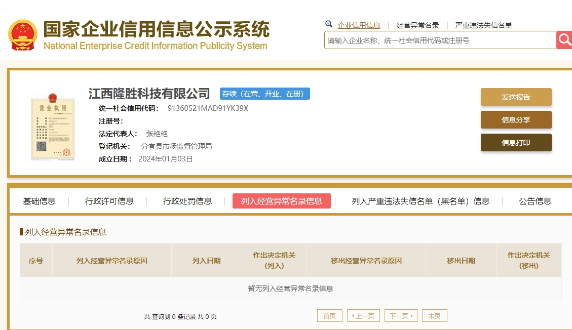Click the 信息打印 button
This screenshot has width=572, height=330.
(x=516, y=142)
